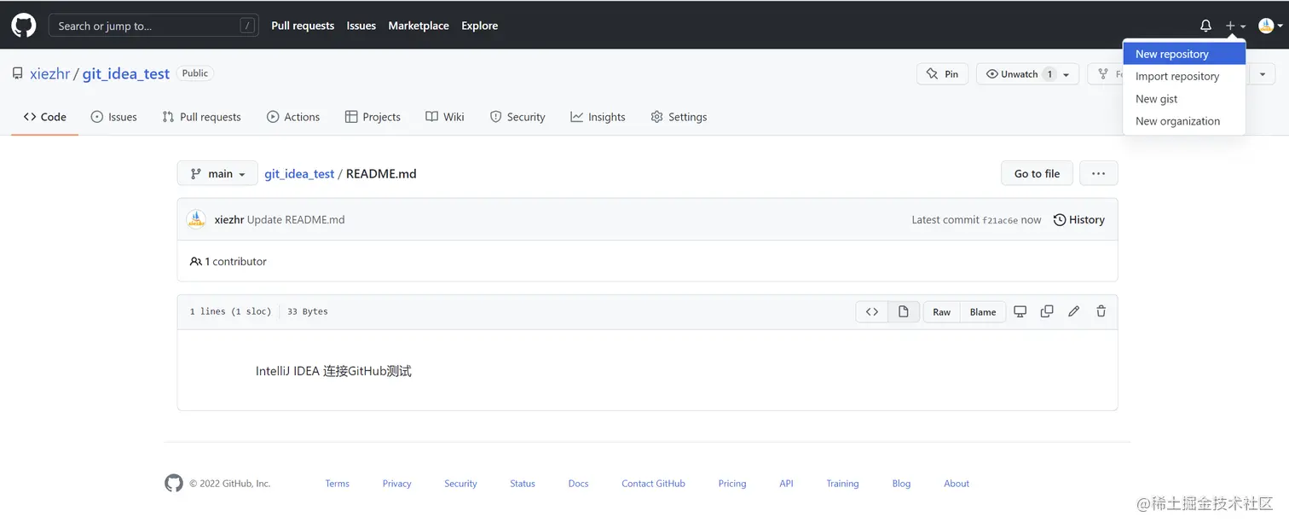Open file in GitHub Desktop icon
Screen dimensions: 1289x528
pyautogui.click(x=1020, y=311)
